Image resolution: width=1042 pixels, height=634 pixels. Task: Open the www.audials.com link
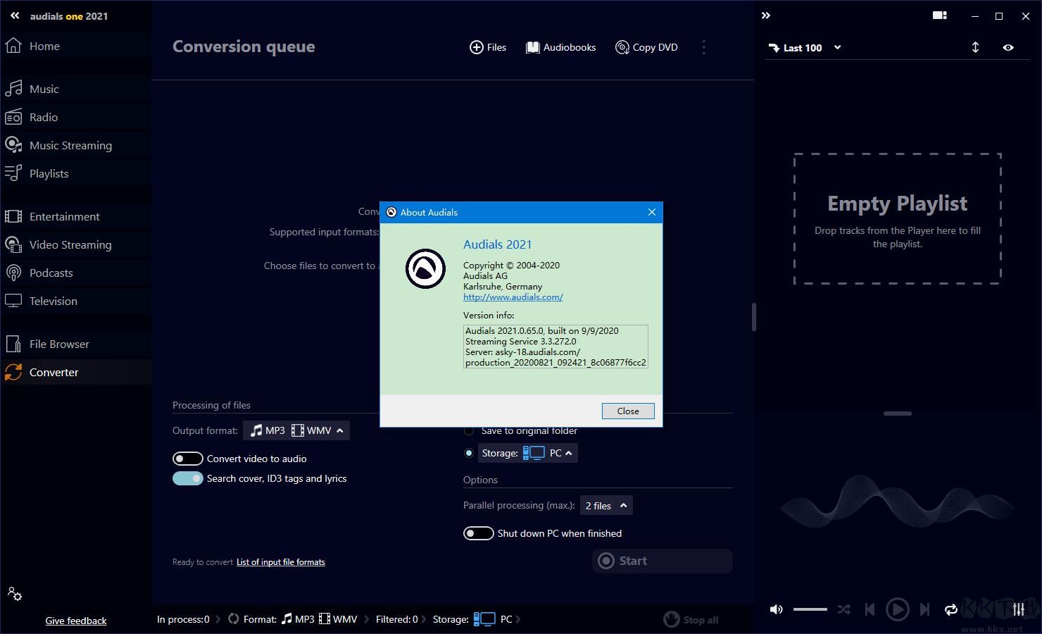pos(513,297)
